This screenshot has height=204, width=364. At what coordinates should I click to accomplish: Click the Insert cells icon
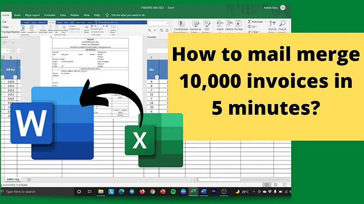pos(220,24)
